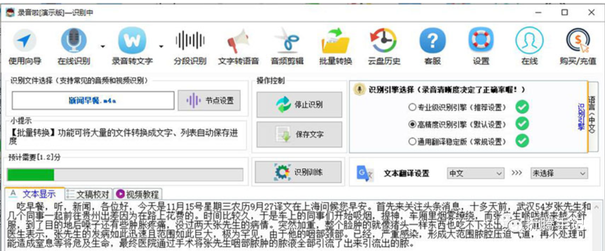Image resolution: width=605 pixels, height=251 pixels.
Task: Select the 分段识别 waveform icon
Action: click(x=189, y=40)
